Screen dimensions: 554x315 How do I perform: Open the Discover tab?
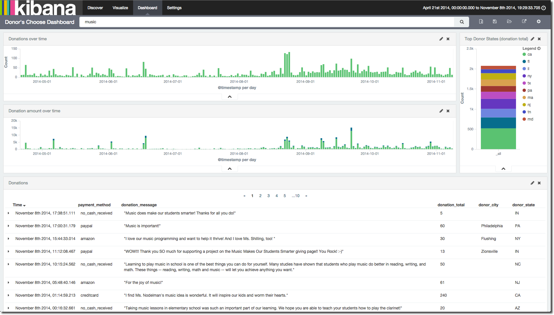point(95,8)
